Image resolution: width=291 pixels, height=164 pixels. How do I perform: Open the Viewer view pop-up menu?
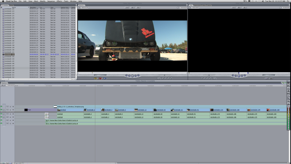245,8
